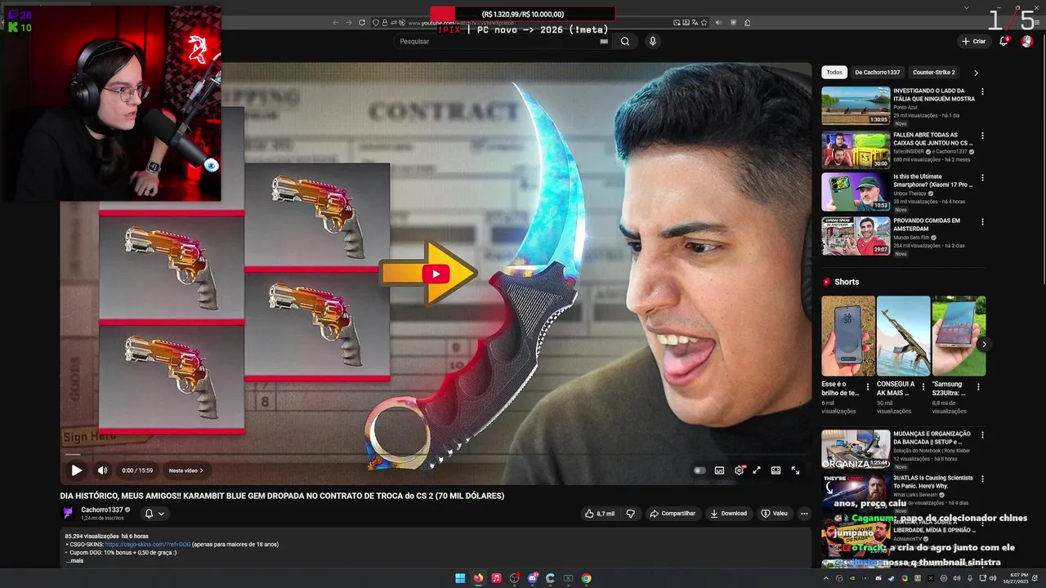This screenshot has width=1046, height=588.
Task: Open the on-screen keyboard icon in search
Action: click(x=604, y=42)
